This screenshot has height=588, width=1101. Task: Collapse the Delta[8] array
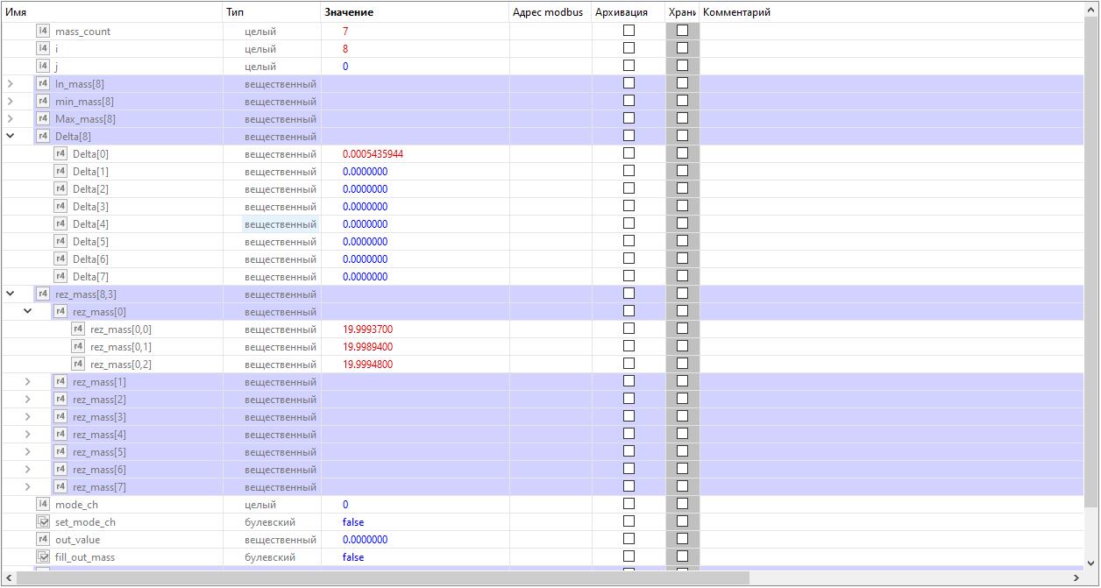[11, 136]
